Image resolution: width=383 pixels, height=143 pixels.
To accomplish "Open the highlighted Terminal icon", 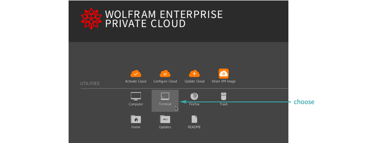I will [x=165, y=96].
